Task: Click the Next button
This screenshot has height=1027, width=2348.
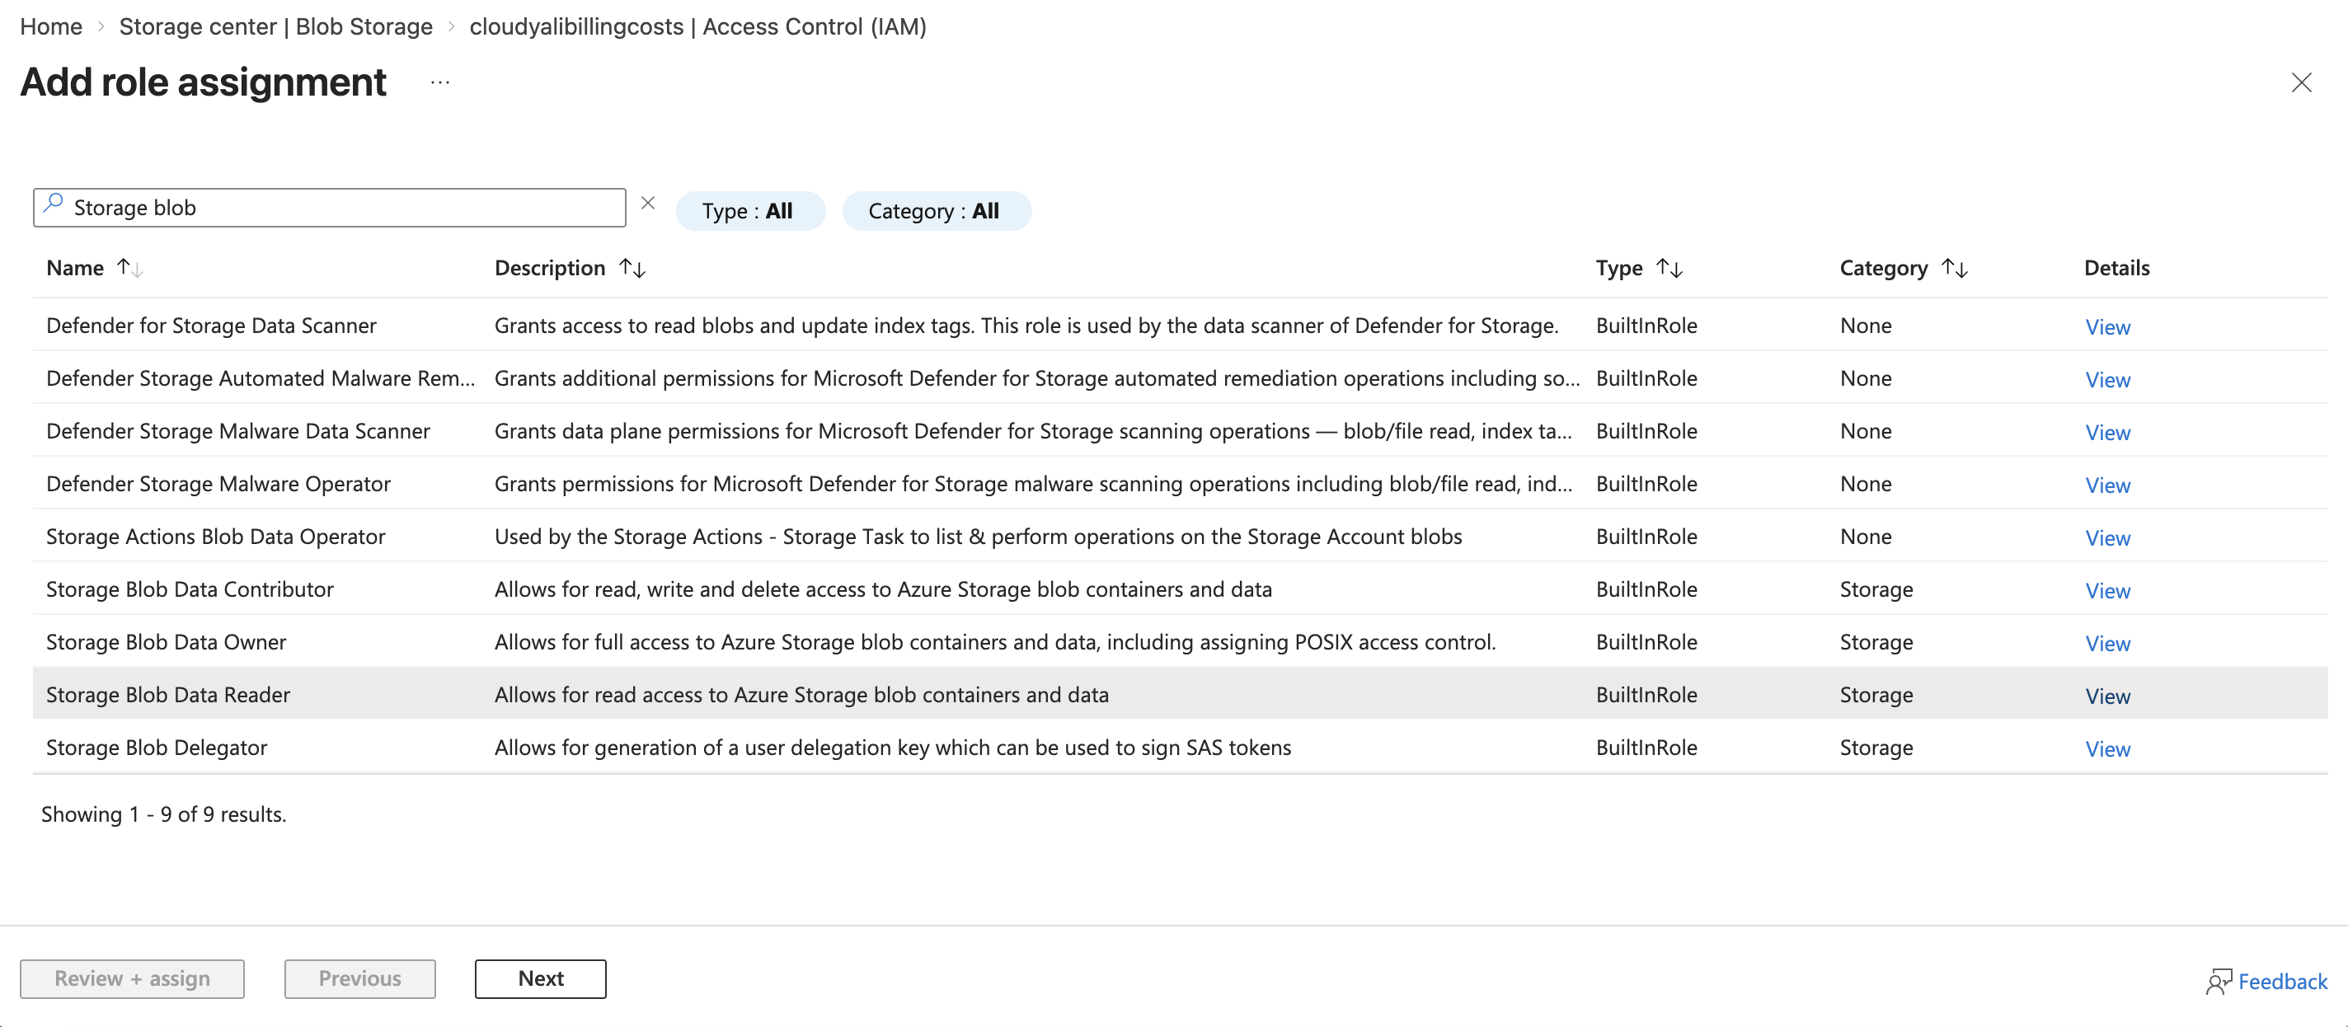Action: coord(540,978)
